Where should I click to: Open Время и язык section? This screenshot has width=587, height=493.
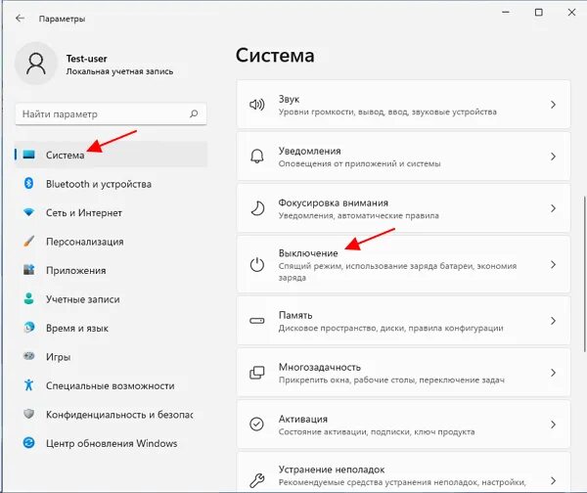[111, 328]
